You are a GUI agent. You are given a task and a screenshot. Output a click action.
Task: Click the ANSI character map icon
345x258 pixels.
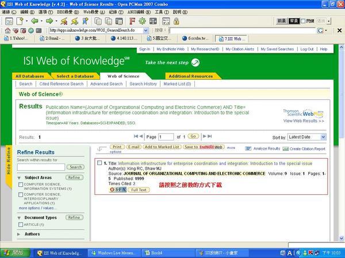[x=166, y=21]
